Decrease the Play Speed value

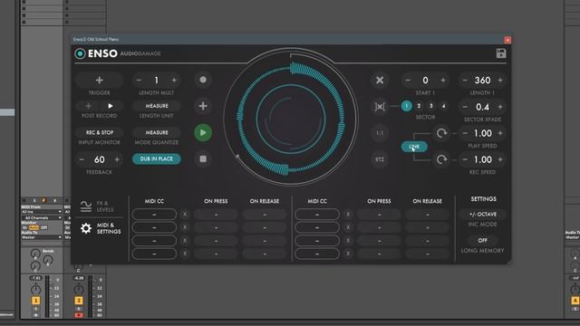465,133
